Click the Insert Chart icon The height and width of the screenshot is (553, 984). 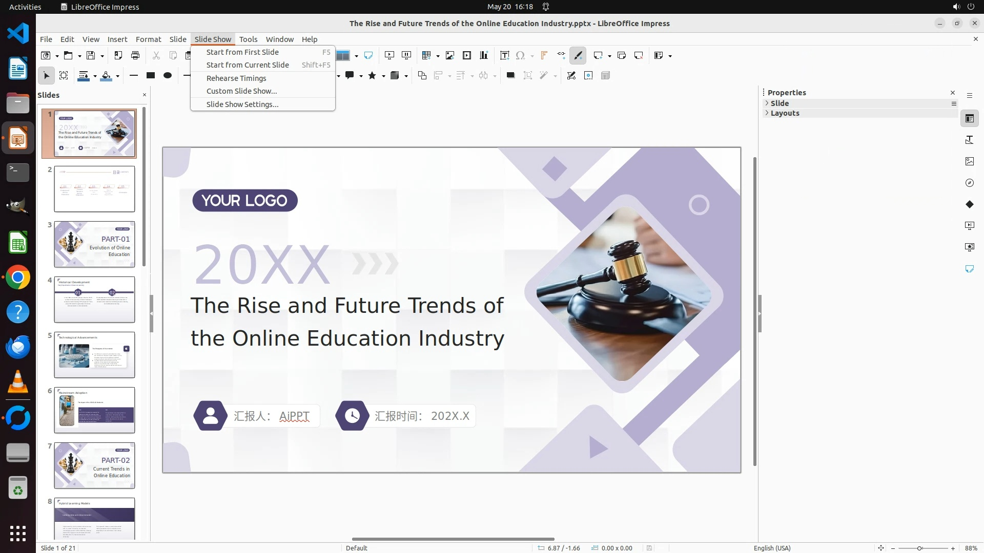pyautogui.click(x=484, y=55)
